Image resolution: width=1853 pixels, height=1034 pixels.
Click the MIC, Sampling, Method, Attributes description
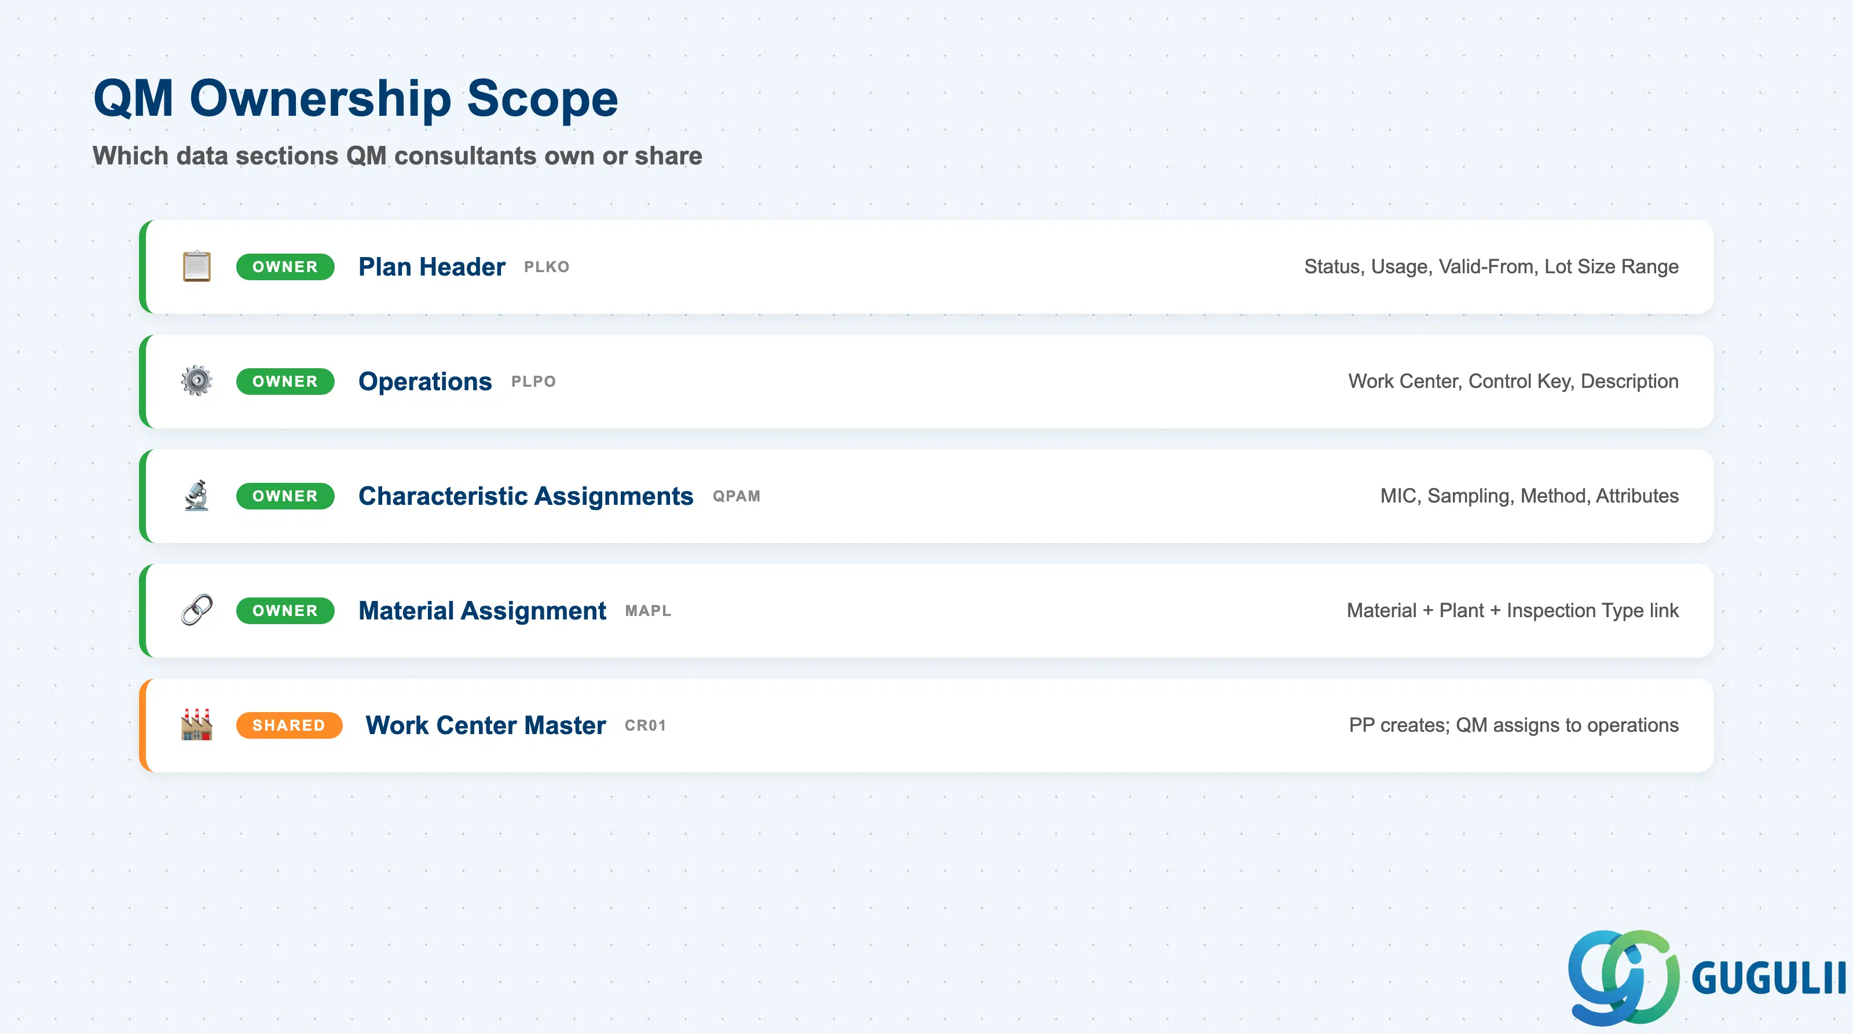pyautogui.click(x=1529, y=496)
